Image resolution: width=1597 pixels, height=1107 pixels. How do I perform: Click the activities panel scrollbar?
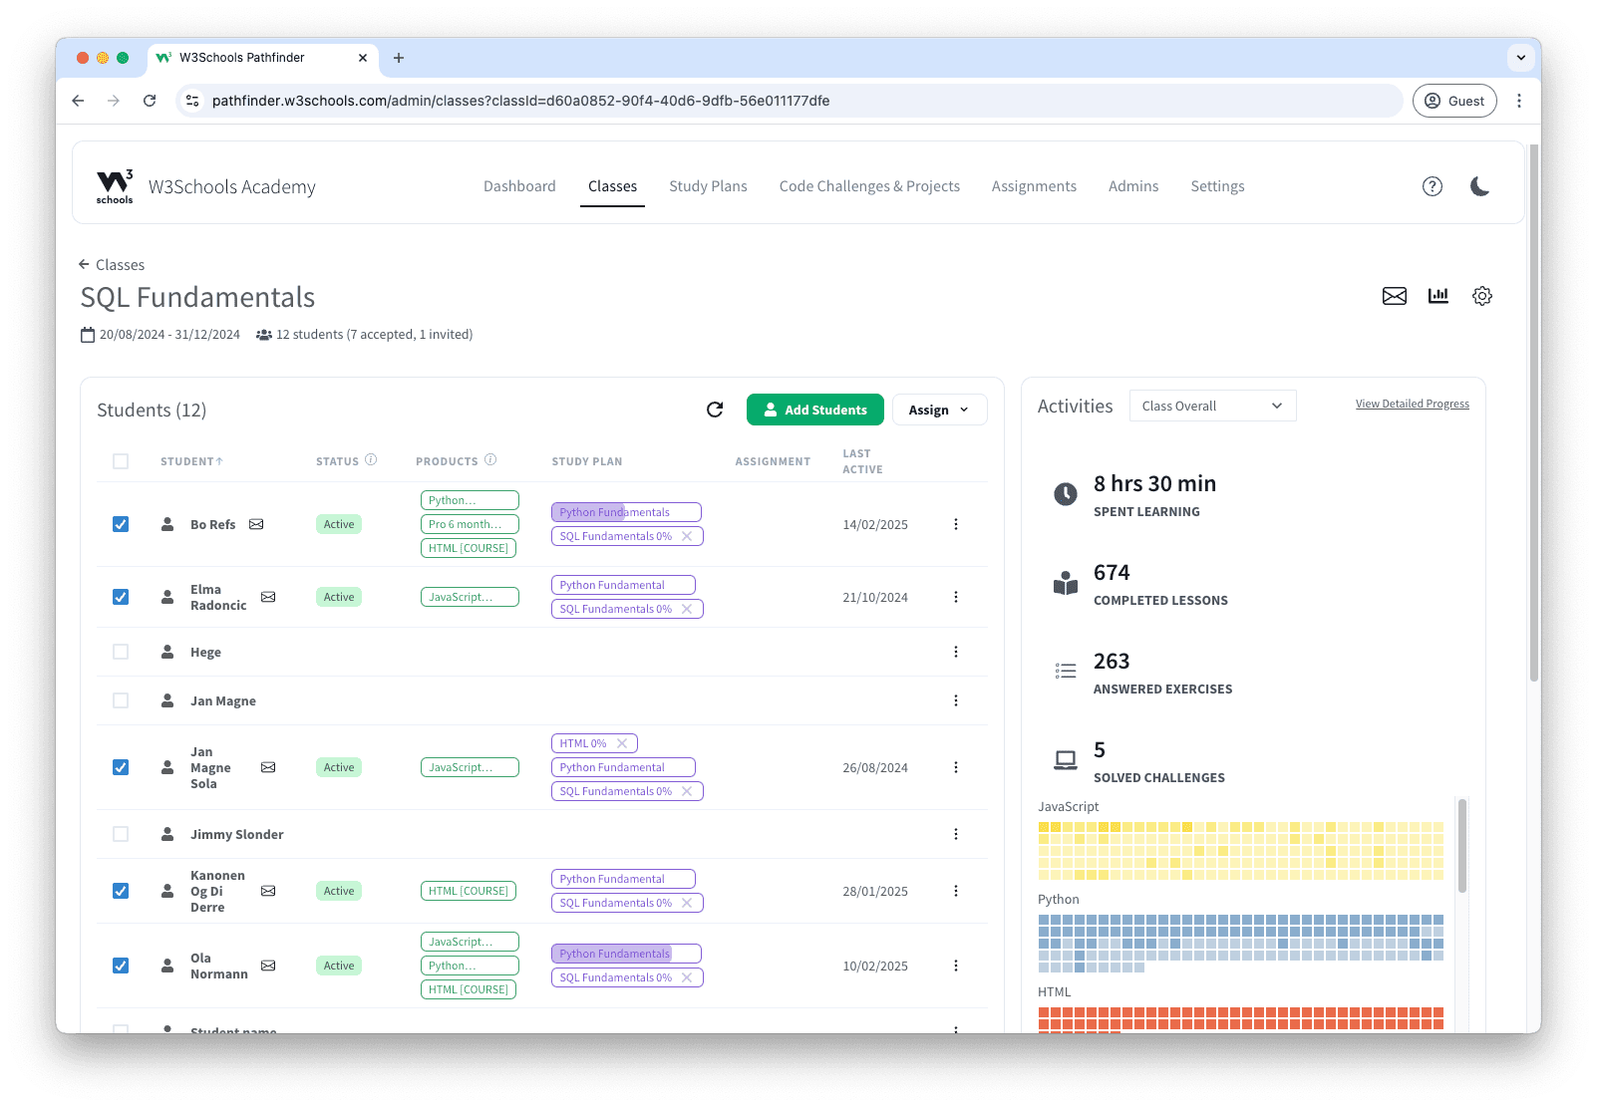[1461, 845]
